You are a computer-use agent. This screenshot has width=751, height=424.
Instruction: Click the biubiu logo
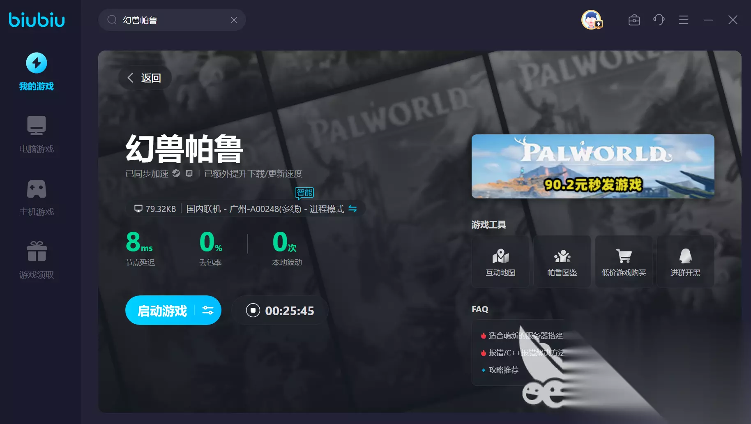click(37, 20)
